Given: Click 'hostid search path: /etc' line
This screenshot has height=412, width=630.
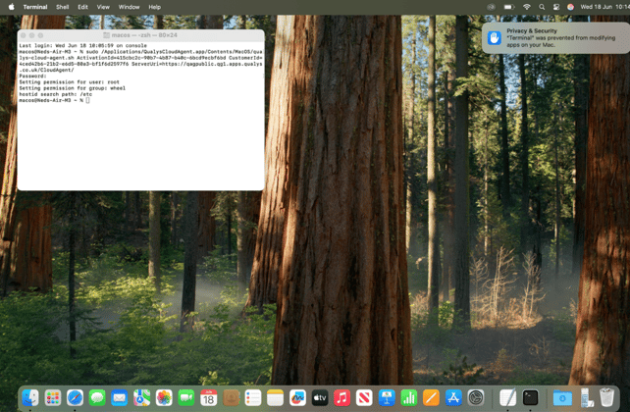Looking at the screenshot, I should (56, 94).
